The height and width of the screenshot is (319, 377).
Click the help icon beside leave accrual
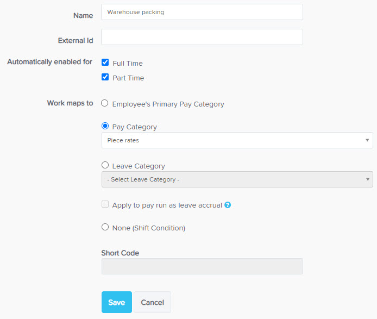click(x=228, y=205)
